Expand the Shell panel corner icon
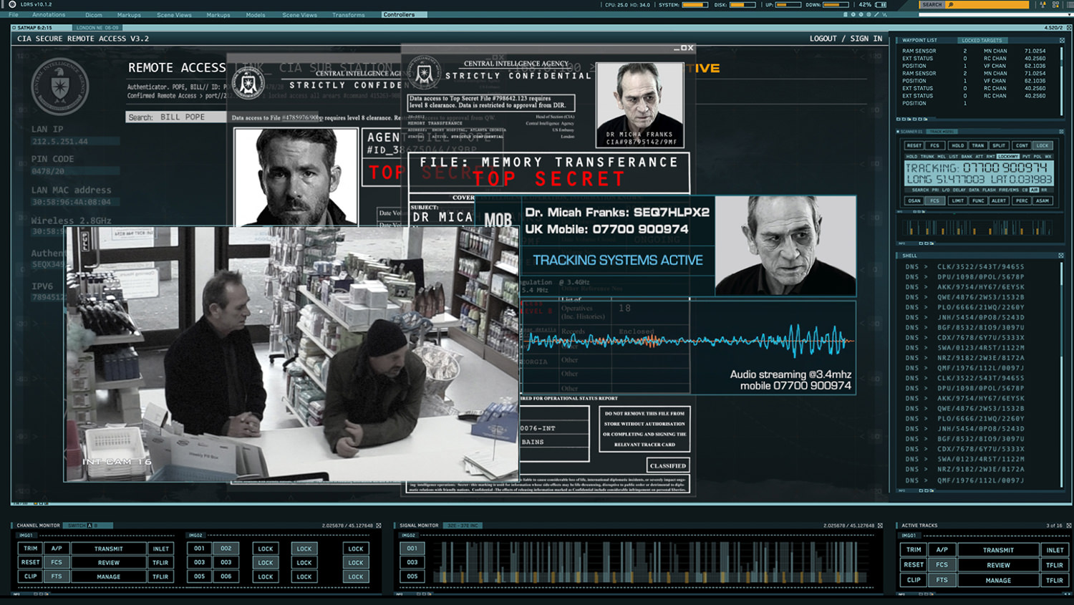 click(1061, 255)
